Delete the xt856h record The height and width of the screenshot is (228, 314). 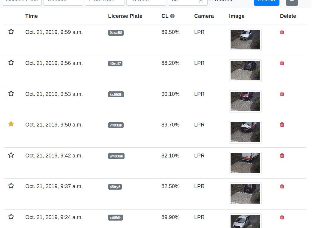coord(282,217)
